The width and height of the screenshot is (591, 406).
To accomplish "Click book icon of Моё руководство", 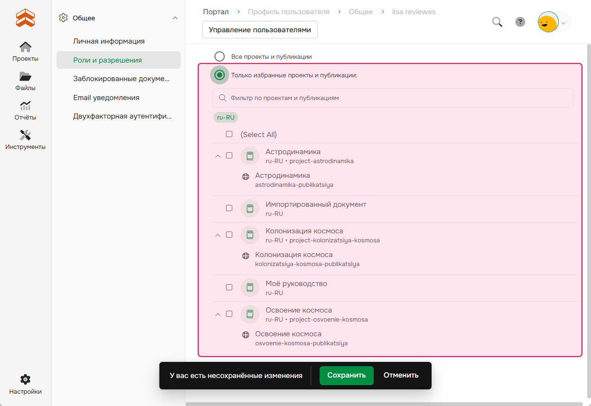I will [250, 288].
